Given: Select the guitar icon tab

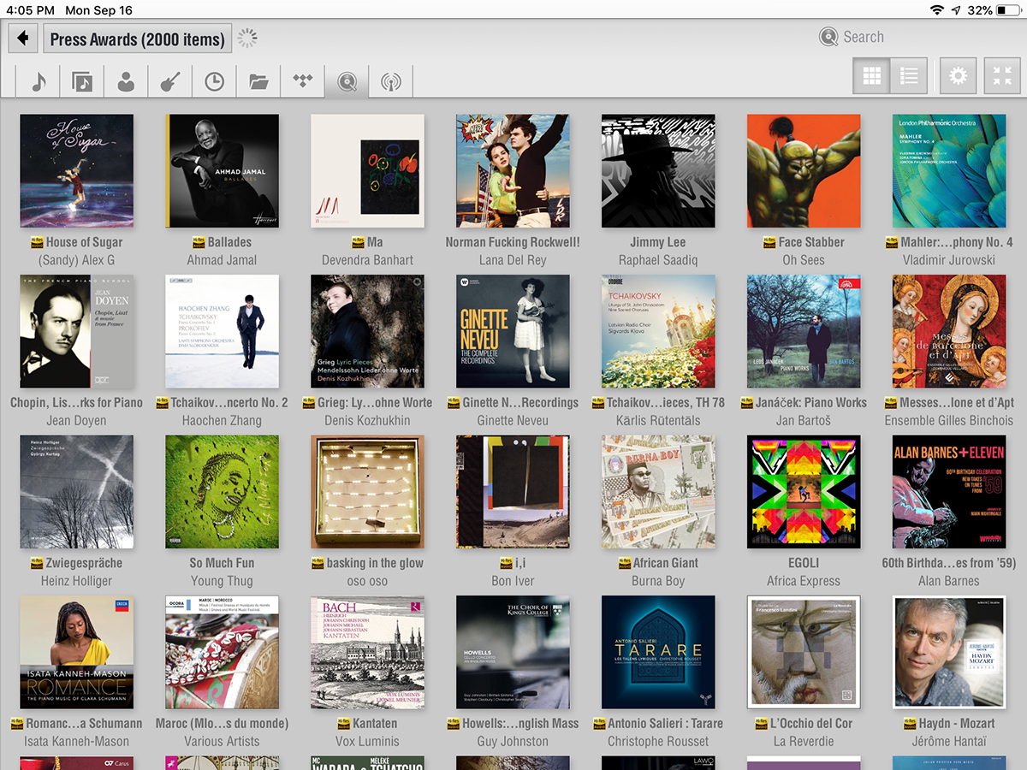Looking at the screenshot, I should (x=169, y=81).
